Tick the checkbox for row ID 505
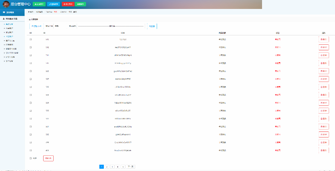This screenshot has width=335, height=171. pos(31,95)
